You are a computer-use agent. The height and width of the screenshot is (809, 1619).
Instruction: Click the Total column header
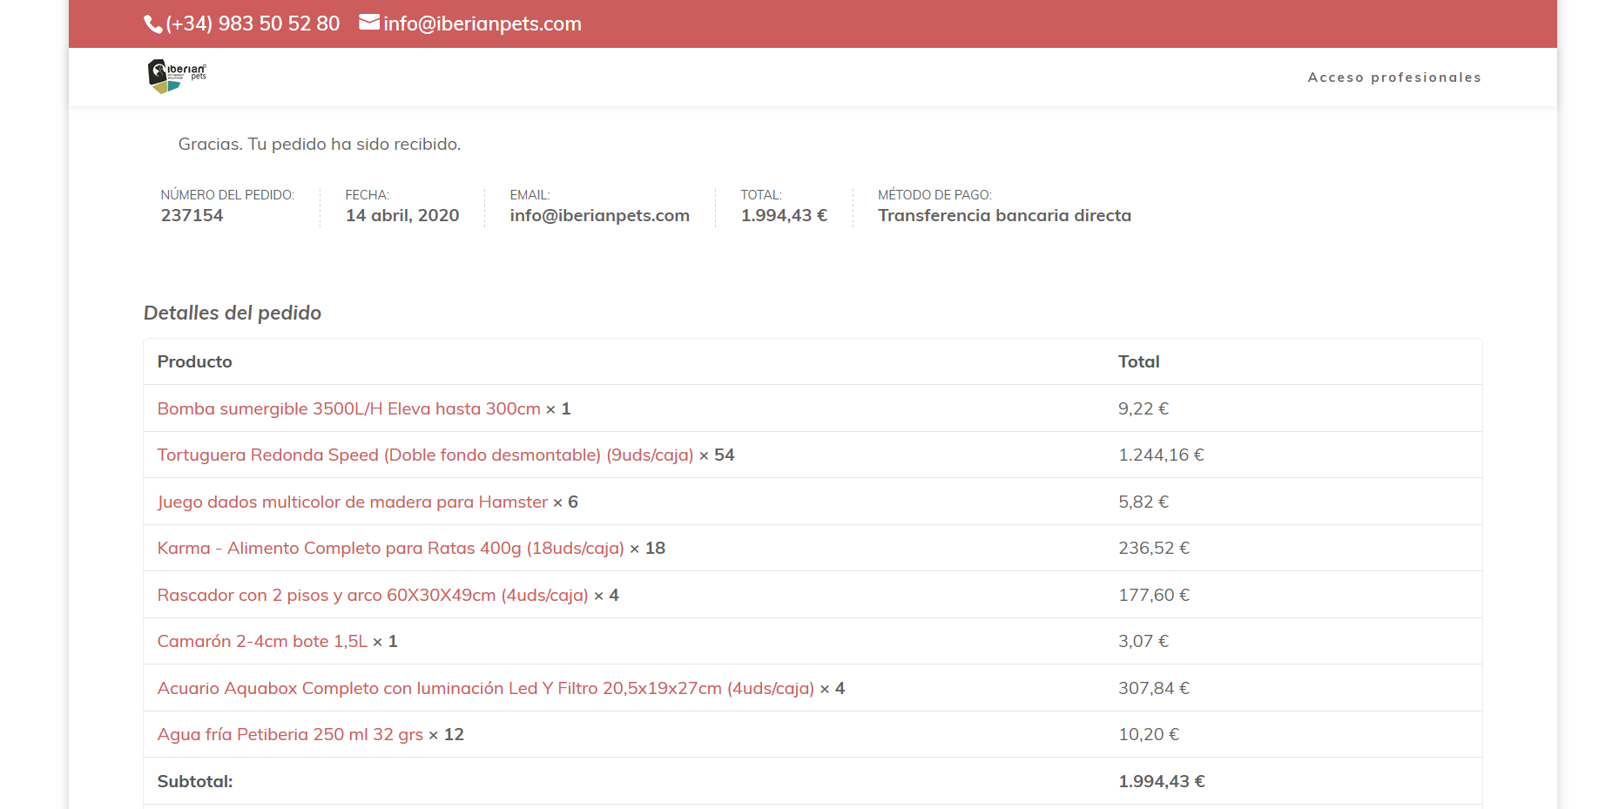coord(1139,361)
